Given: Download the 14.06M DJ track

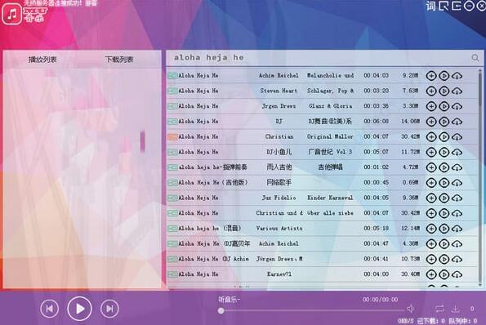Looking at the screenshot, I should point(457,122).
